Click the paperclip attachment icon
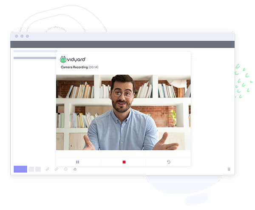Viewport: 255px width, 210px height. coord(48,169)
